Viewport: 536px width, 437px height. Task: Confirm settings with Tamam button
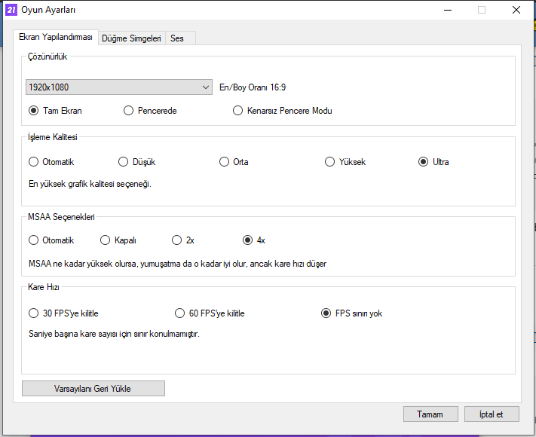430,414
